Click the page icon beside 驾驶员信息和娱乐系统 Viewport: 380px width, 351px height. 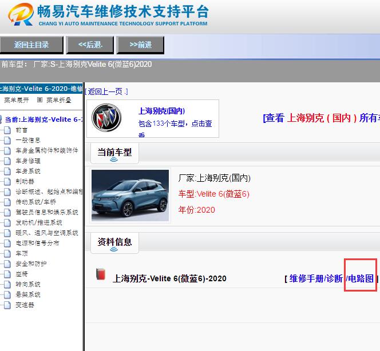point(7,212)
